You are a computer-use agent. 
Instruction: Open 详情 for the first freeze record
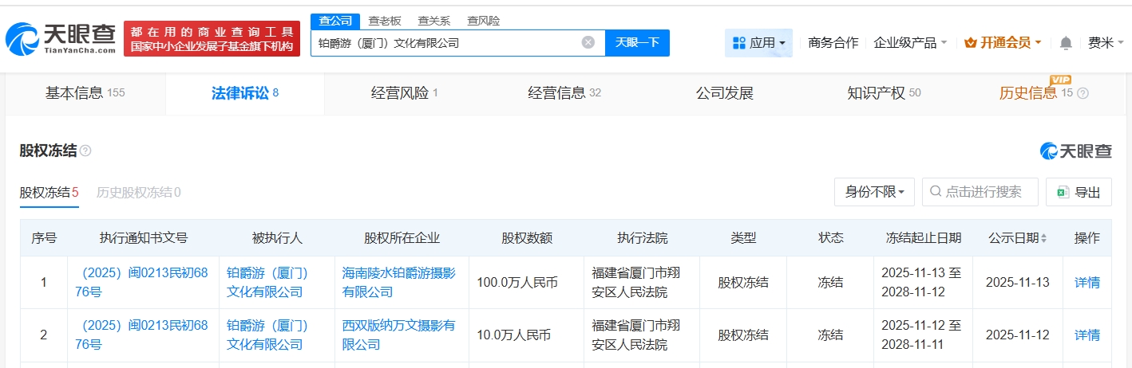point(1086,283)
